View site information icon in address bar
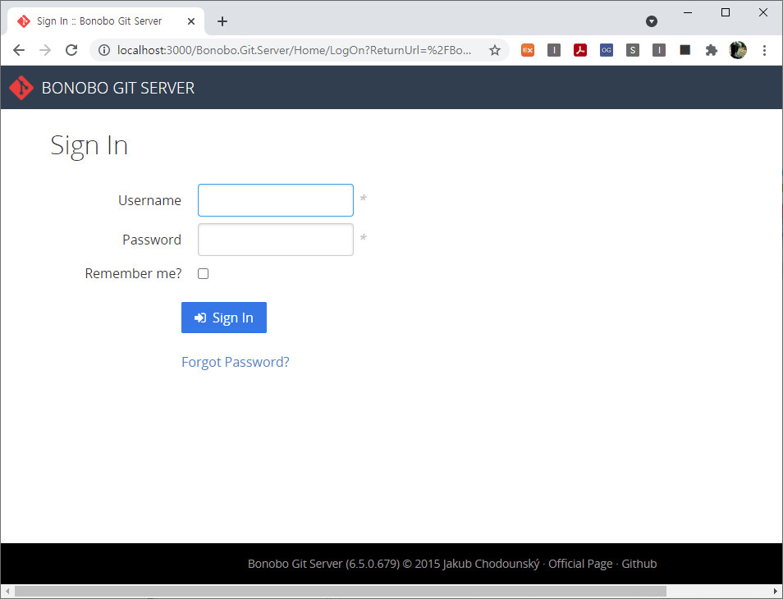Screen dimensions: 783x599 pyautogui.click(x=104, y=50)
